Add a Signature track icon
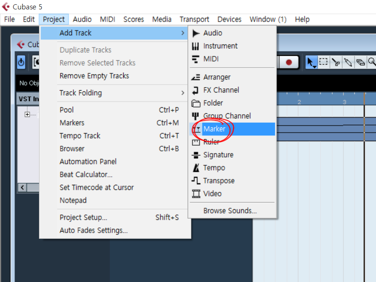The width and height of the screenshot is (376, 282). pos(196,155)
